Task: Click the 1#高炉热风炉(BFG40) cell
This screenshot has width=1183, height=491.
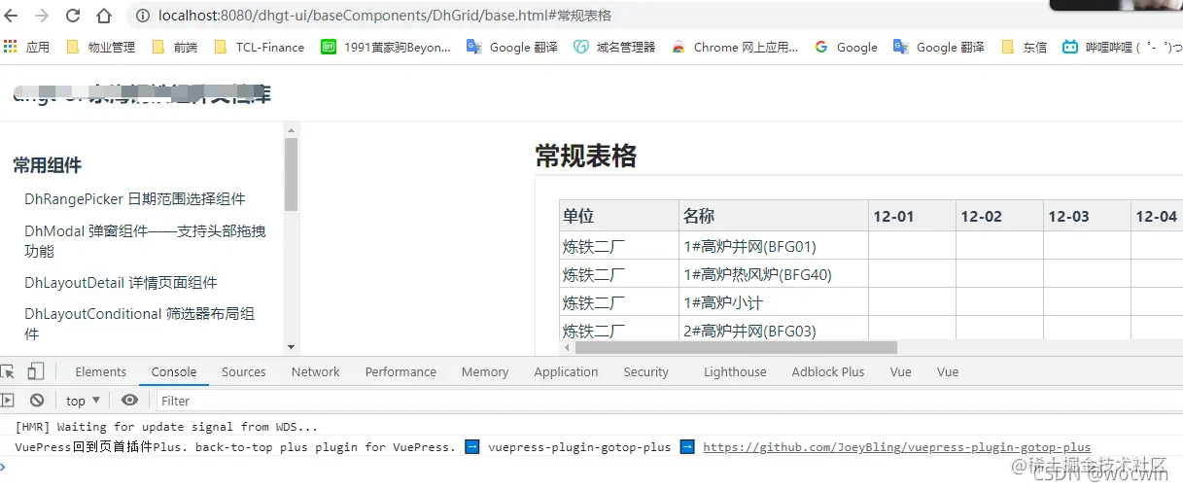Action: pos(773,274)
